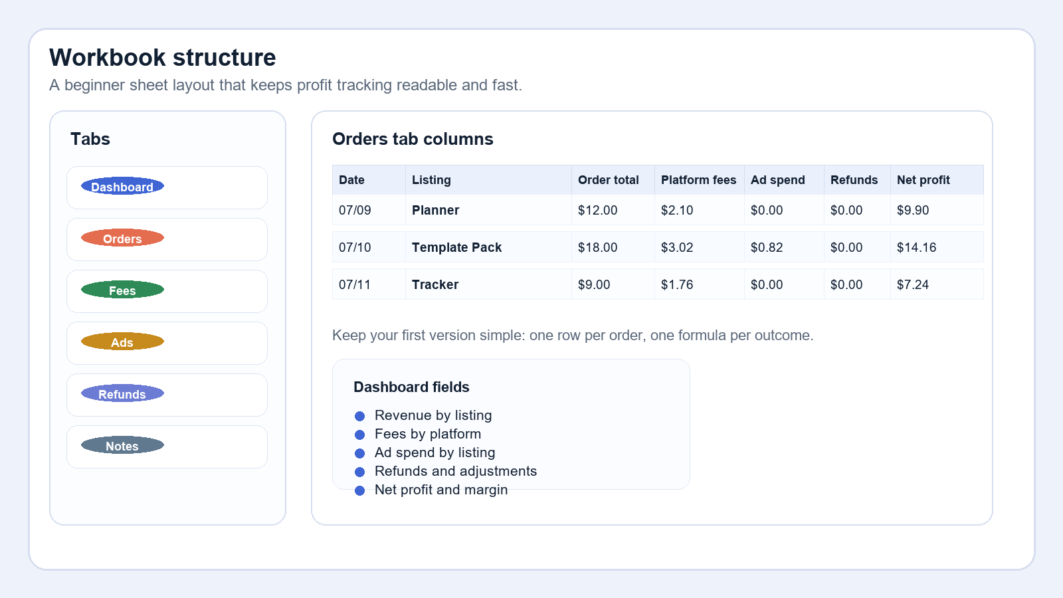Open the Orders tab pill
Image resolution: width=1063 pixels, height=598 pixels.
[x=122, y=239]
